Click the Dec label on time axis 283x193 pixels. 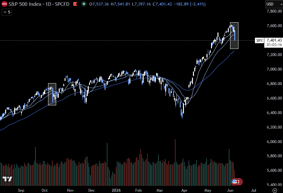[92, 190]
